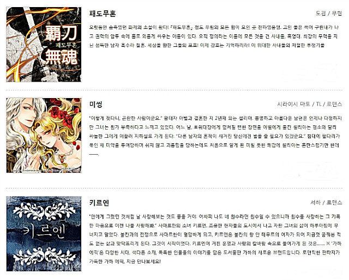Click the 키르엔 title heading
349x280 pixels.
tap(99, 203)
